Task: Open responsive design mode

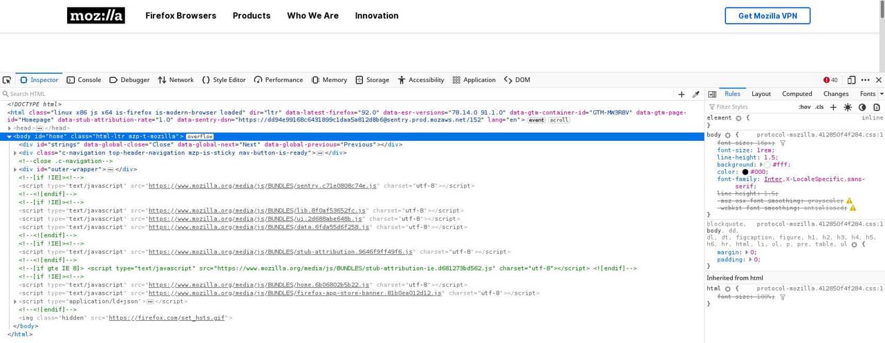Action: [852, 80]
